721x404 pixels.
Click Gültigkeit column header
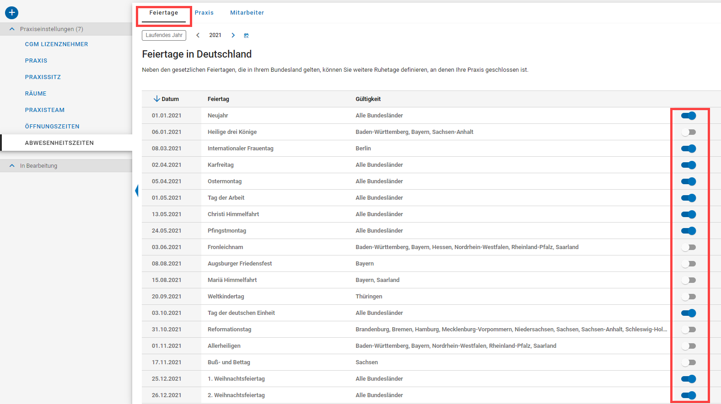368,99
